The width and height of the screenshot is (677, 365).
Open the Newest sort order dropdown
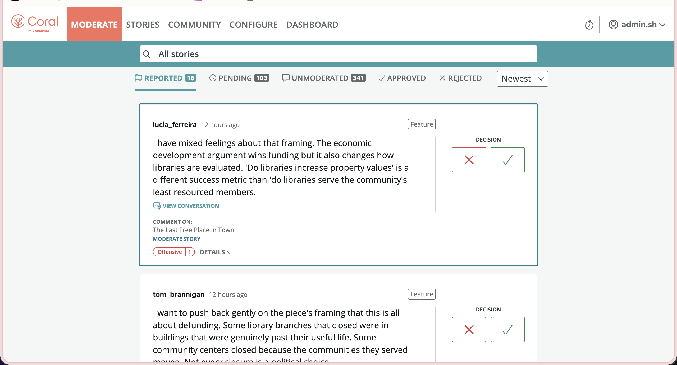[x=522, y=79]
